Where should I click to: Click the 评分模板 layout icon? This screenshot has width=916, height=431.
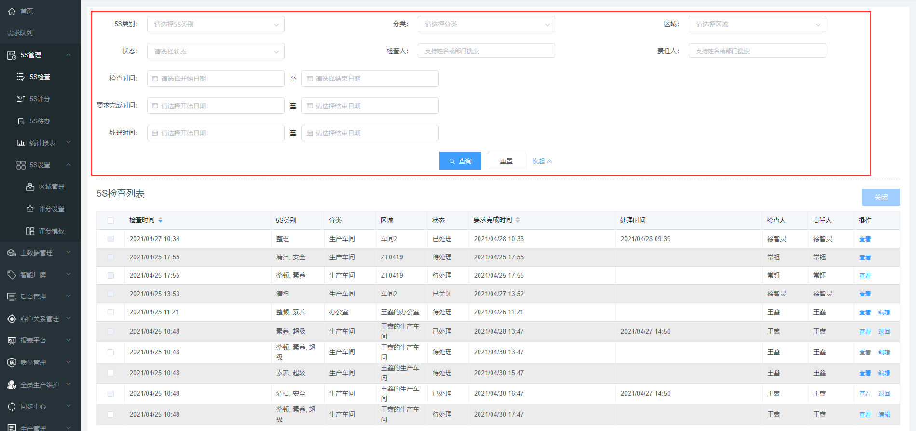point(30,231)
